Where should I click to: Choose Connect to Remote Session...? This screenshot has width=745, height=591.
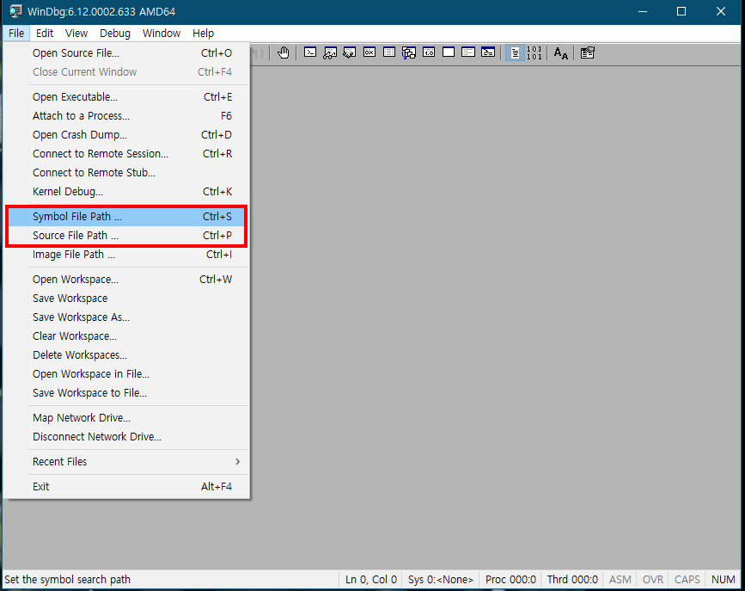126,154
